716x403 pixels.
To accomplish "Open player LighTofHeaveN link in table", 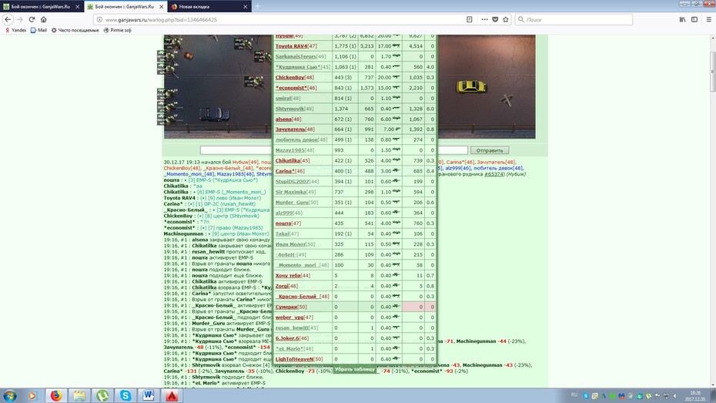I will 295,359.
